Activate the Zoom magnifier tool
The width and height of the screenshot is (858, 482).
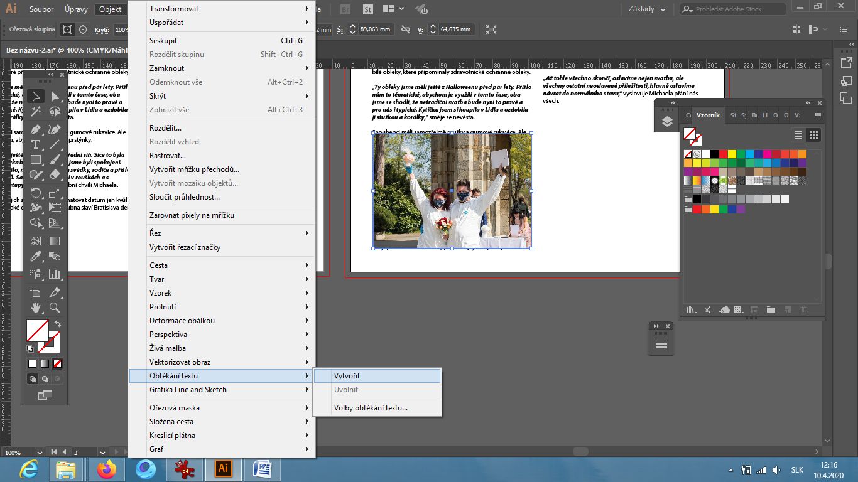pos(55,308)
